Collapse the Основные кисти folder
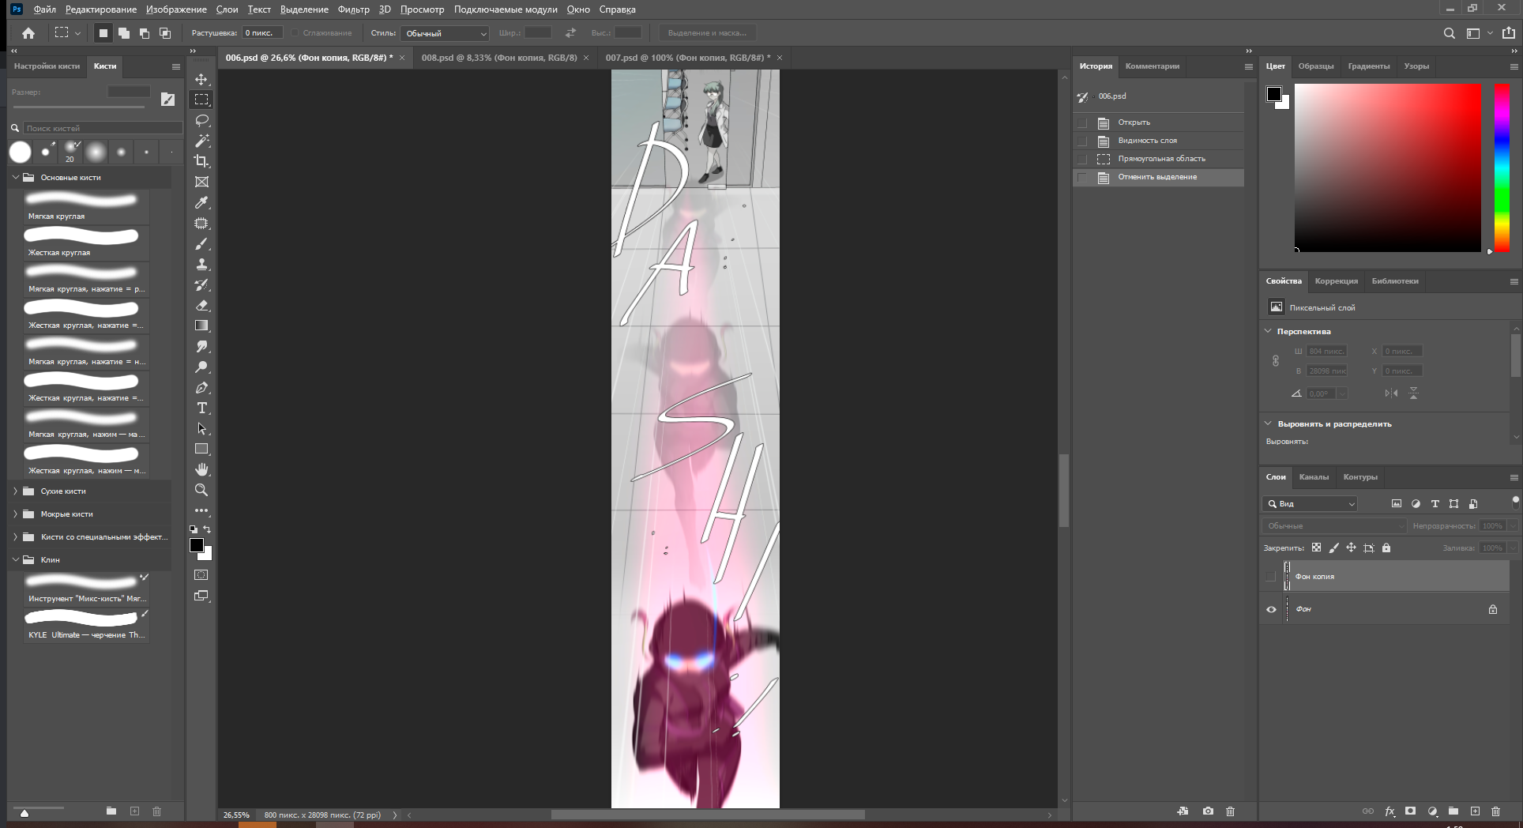1523x828 pixels. [15, 178]
